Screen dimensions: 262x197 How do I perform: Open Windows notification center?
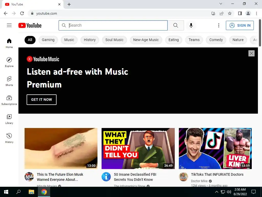click(254, 192)
